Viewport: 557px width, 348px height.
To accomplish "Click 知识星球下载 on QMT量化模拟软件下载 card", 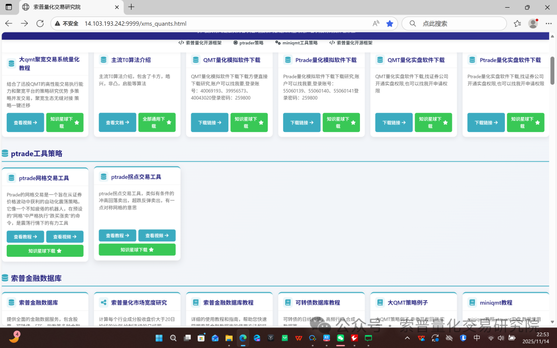I will [x=249, y=123].
